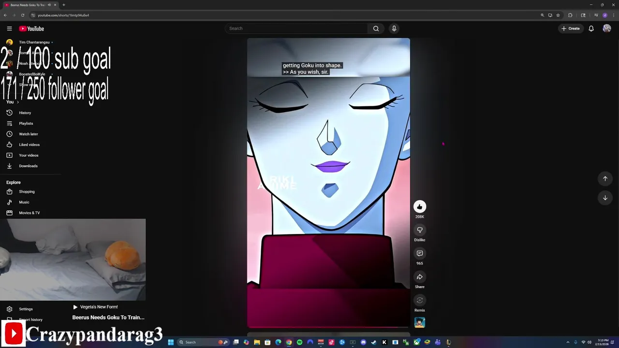Screen dimensions: 619x348
Task: Start voice search with microphone icon
Action: click(x=394, y=29)
